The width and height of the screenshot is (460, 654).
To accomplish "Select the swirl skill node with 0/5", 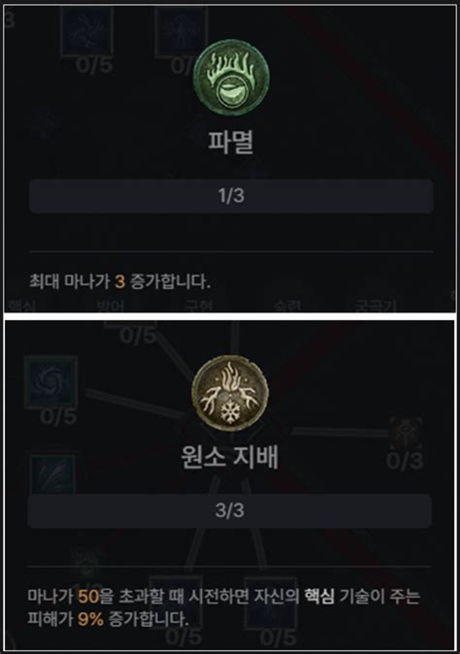I will (50, 381).
